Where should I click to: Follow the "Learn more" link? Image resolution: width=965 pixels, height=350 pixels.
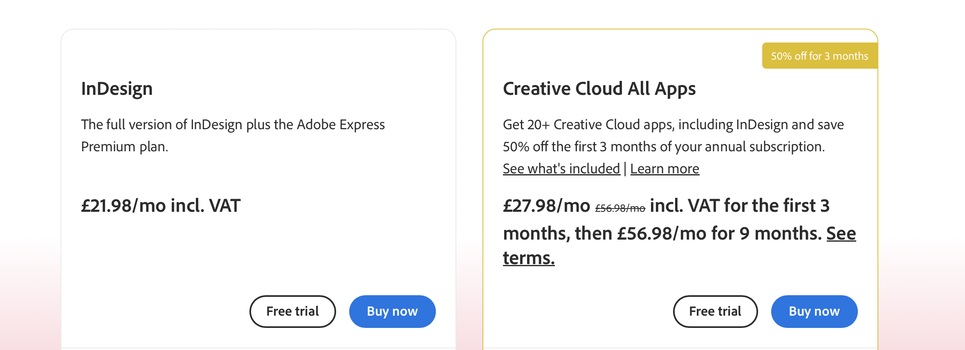pyautogui.click(x=664, y=169)
